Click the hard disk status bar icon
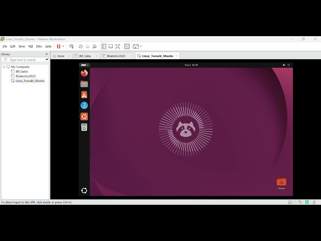 (x=290, y=202)
